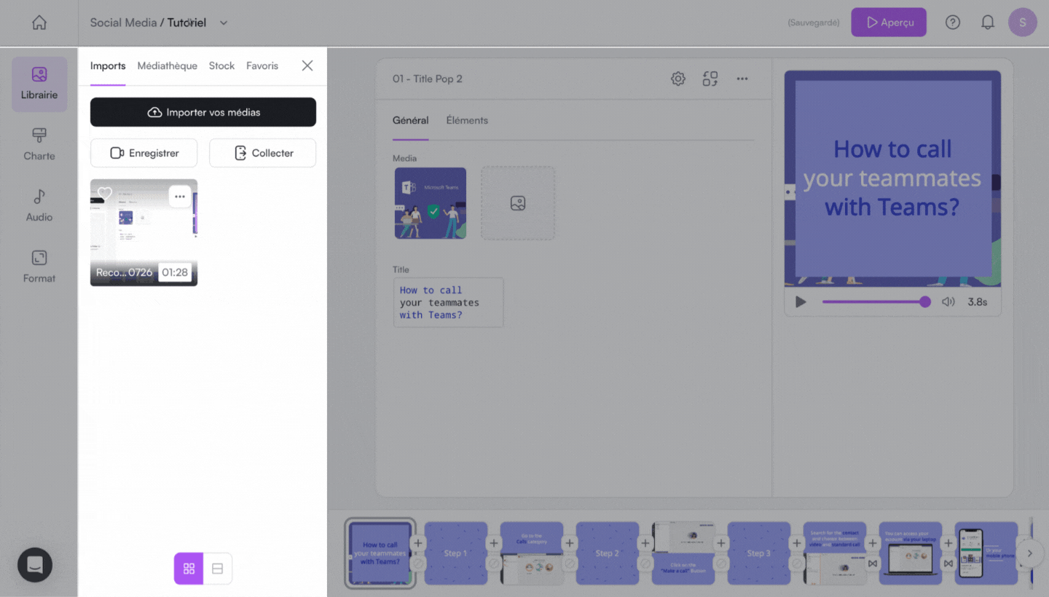Select the Imports tab
The image size is (1049, 597).
pyautogui.click(x=108, y=66)
